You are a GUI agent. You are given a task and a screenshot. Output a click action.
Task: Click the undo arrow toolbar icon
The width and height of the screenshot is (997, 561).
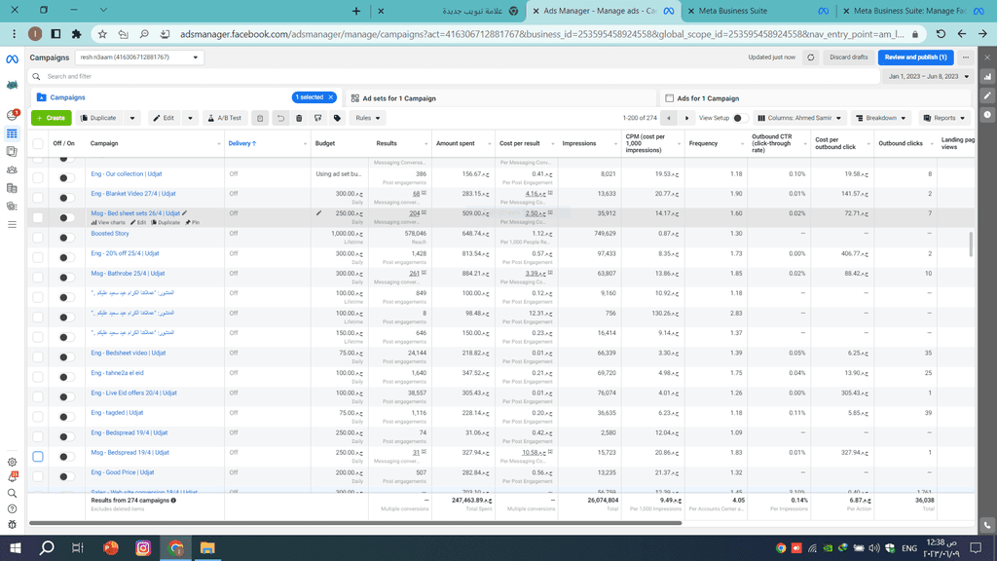pyautogui.click(x=280, y=118)
